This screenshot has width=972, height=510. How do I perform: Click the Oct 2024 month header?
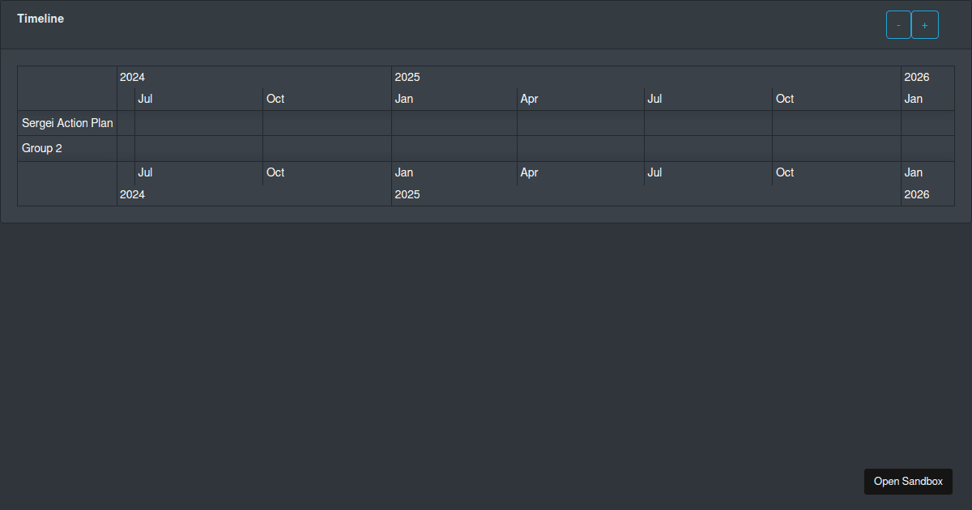pyautogui.click(x=275, y=99)
